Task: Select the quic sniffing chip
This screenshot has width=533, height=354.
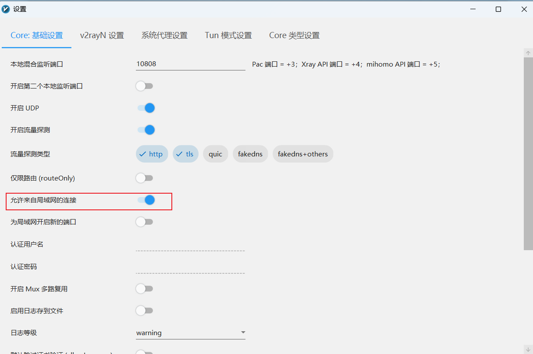Action: coord(216,154)
